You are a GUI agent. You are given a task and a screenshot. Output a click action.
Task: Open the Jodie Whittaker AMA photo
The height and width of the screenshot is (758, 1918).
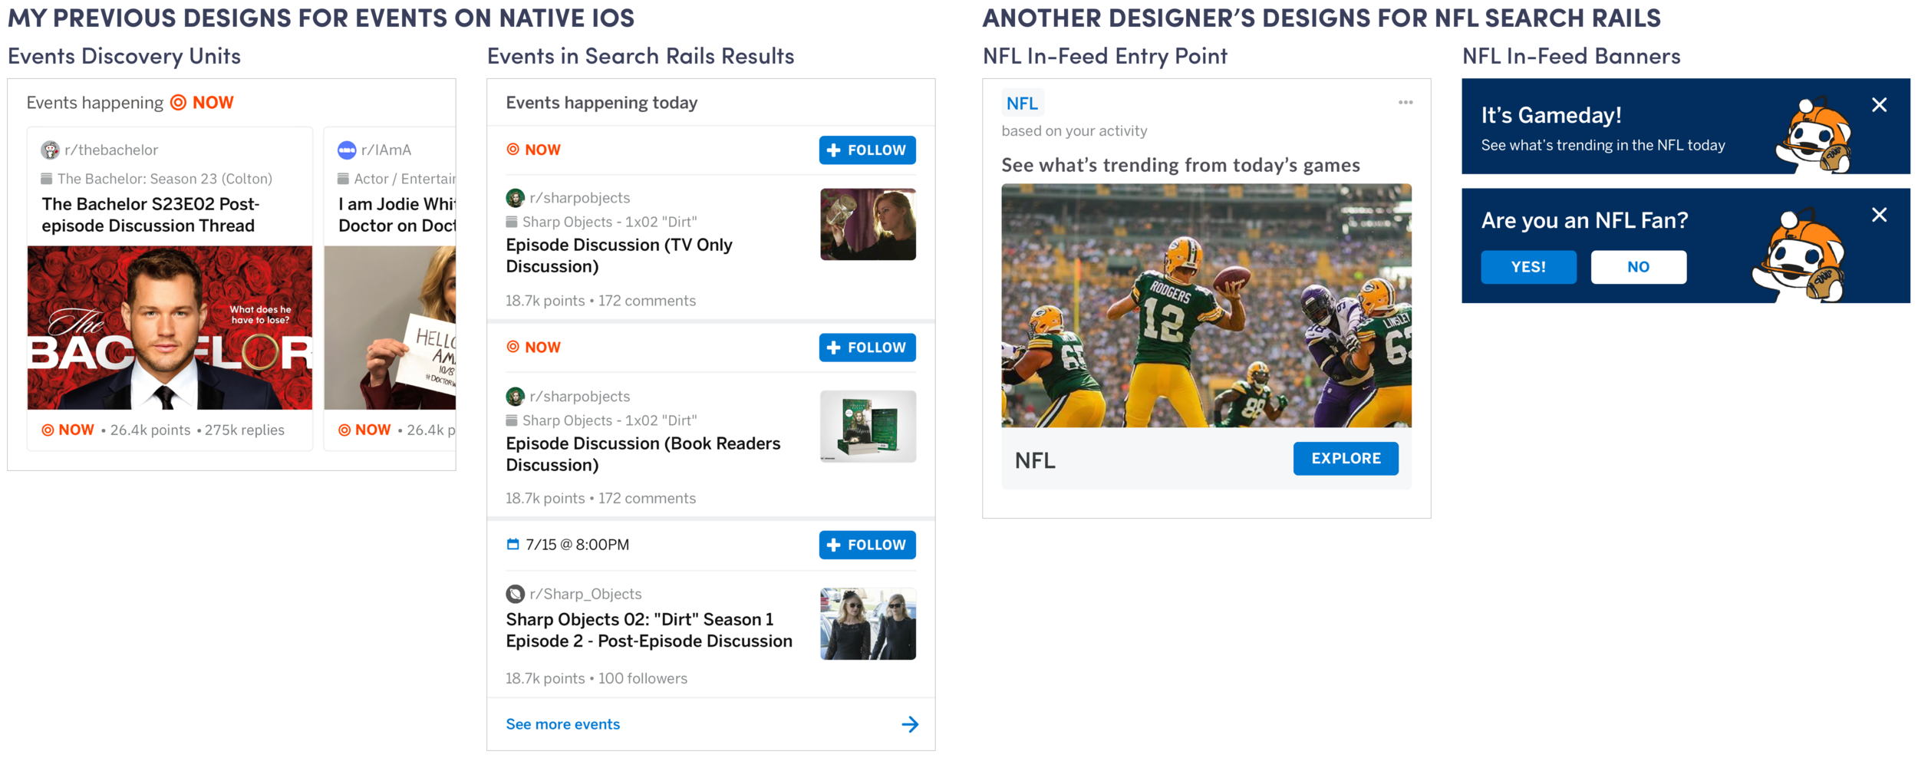click(x=390, y=328)
